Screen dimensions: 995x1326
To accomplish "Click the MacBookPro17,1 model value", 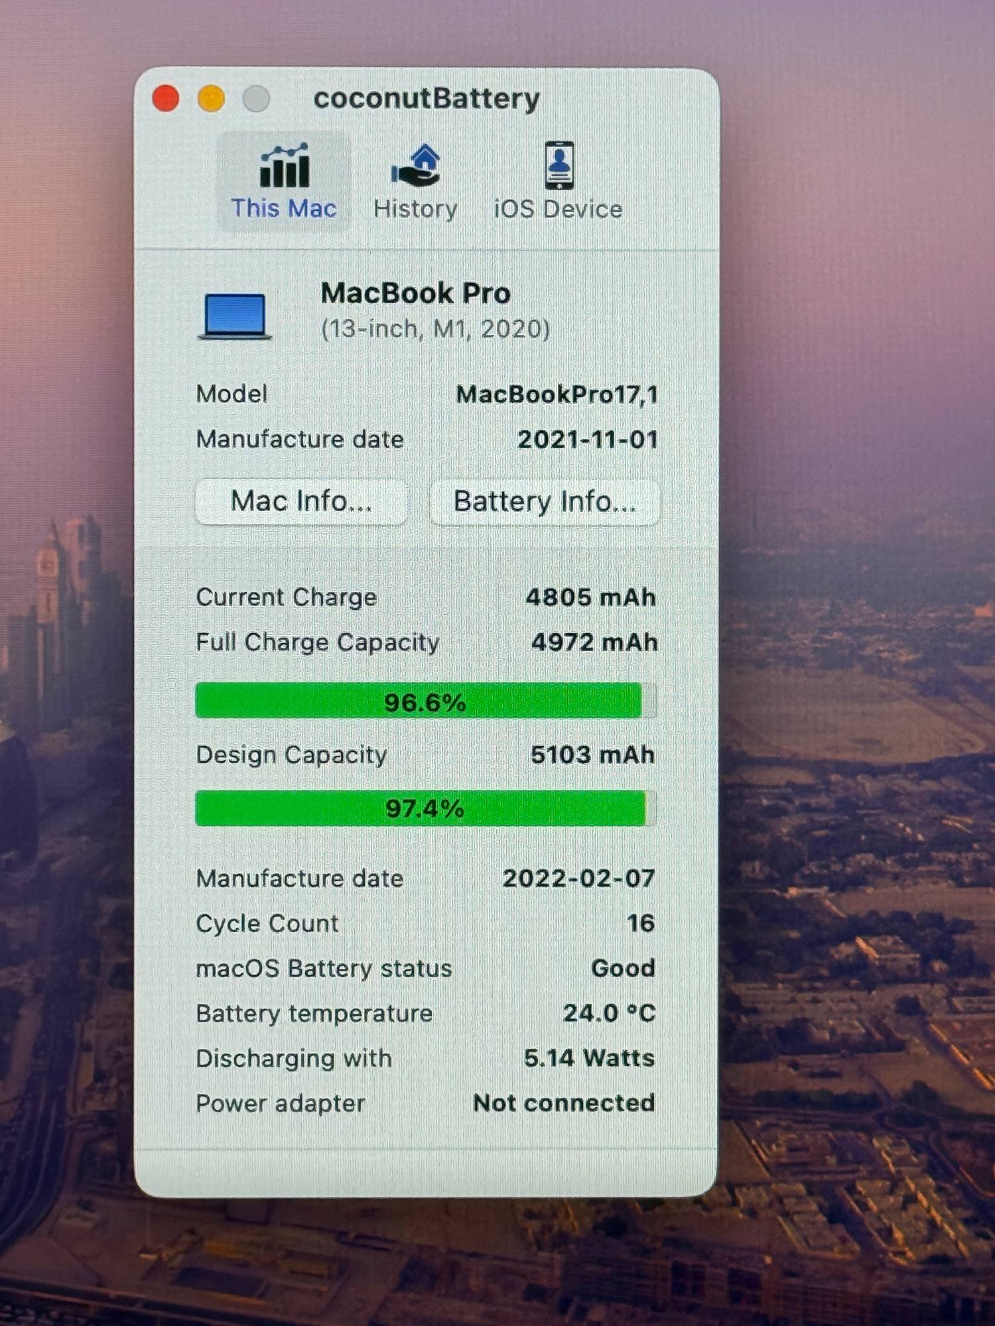I will click(557, 395).
